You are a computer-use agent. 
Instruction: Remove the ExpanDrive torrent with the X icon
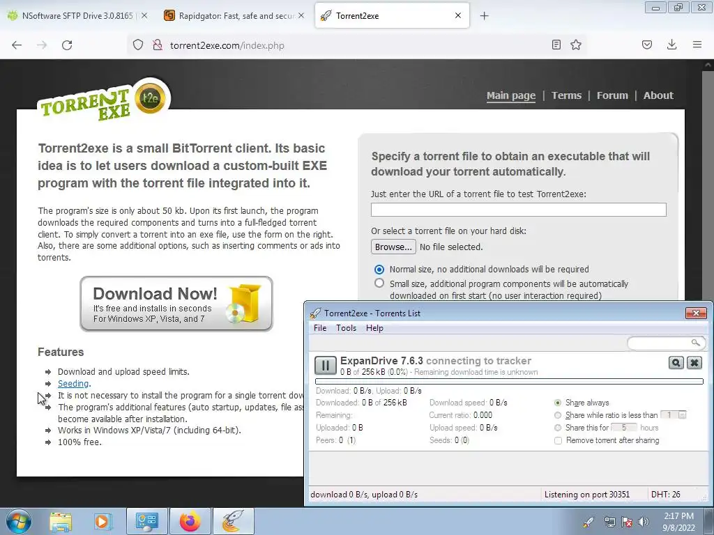pyautogui.click(x=694, y=362)
